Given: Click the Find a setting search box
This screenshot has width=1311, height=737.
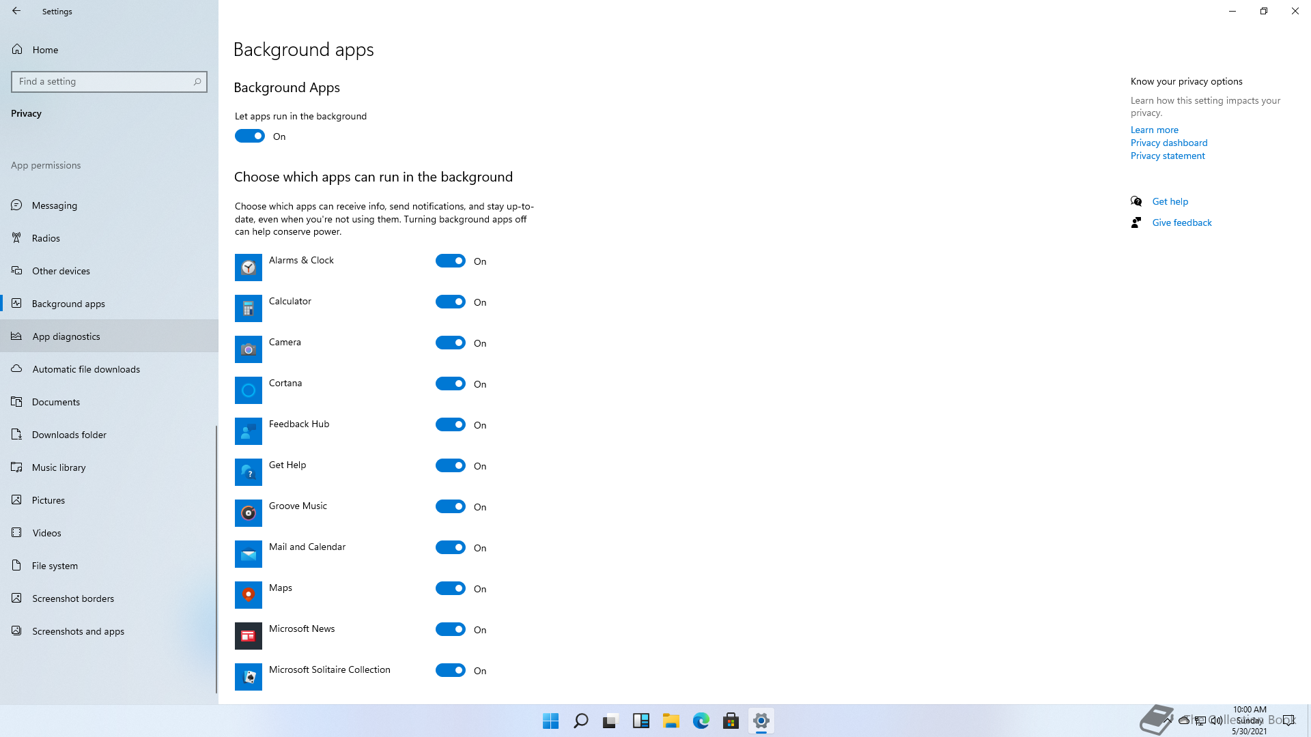Looking at the screenshot, I should pos(109,82).
